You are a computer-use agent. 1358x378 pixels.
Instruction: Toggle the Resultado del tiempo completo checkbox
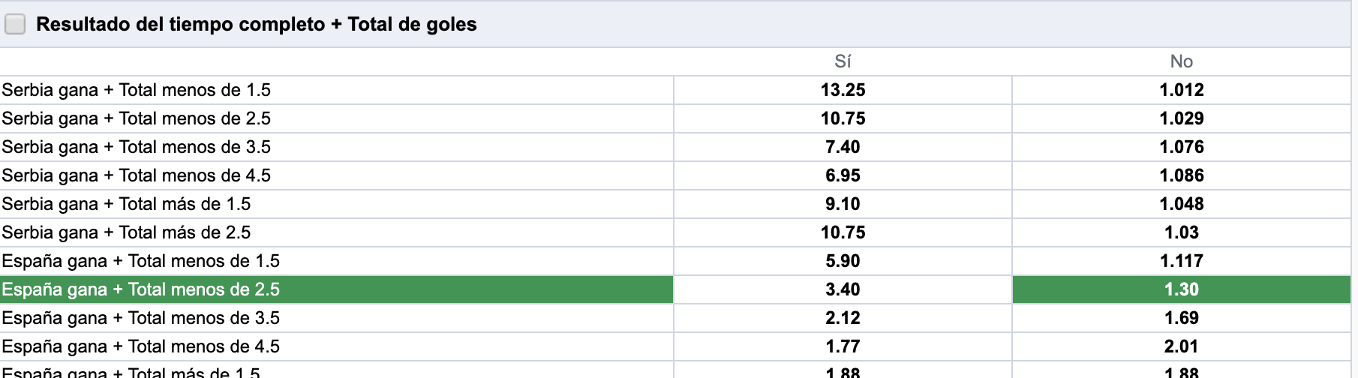[15, 25]
